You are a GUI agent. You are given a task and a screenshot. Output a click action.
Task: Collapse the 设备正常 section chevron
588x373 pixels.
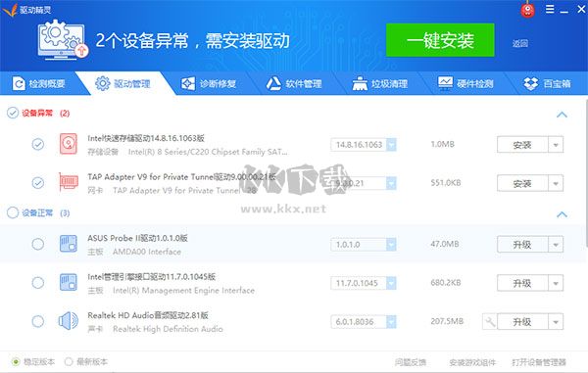pyautogui.click(x=562, y=214)
